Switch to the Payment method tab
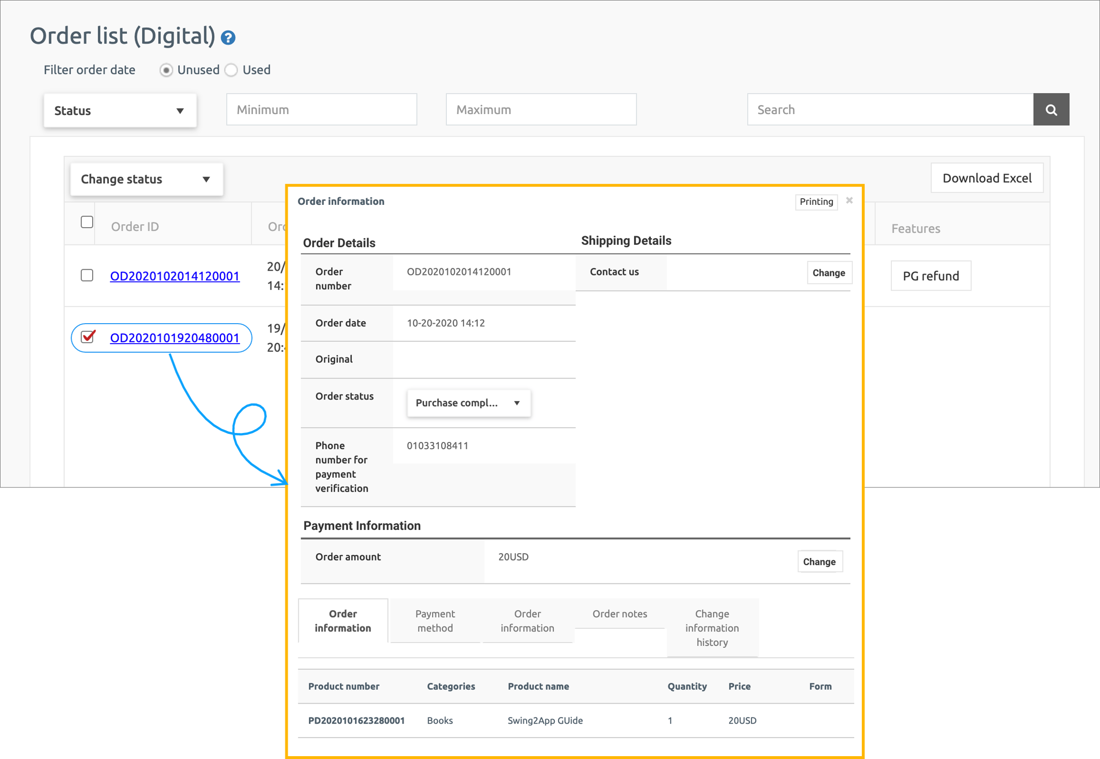Viewport: 1100px width, 759px height. [434, 621]
